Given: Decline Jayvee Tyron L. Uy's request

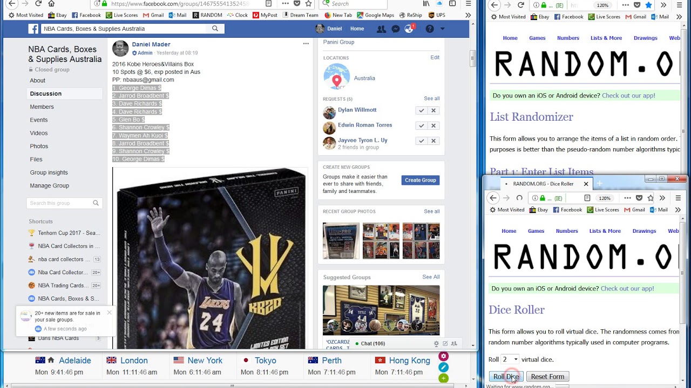Looking at the screenshot, I should point(433,141).
